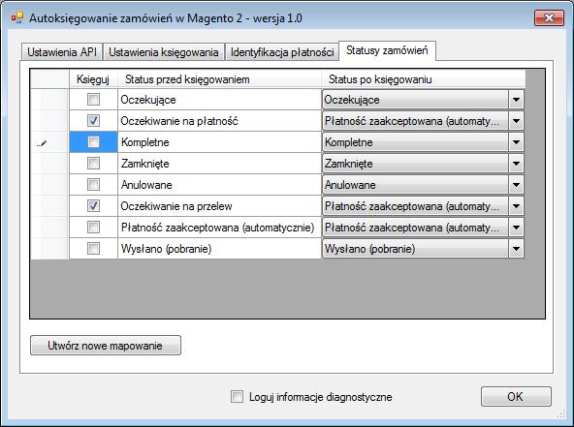The height and width of the screenshot is (427, 574).
Task: Click the Zamknięte status-before cell
Action: coord(219,163)
